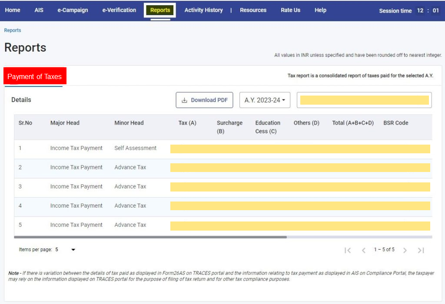The height and width of the screenshot is (304, 445).
Task: Jump to last page of results
Action: pos(421,250)
